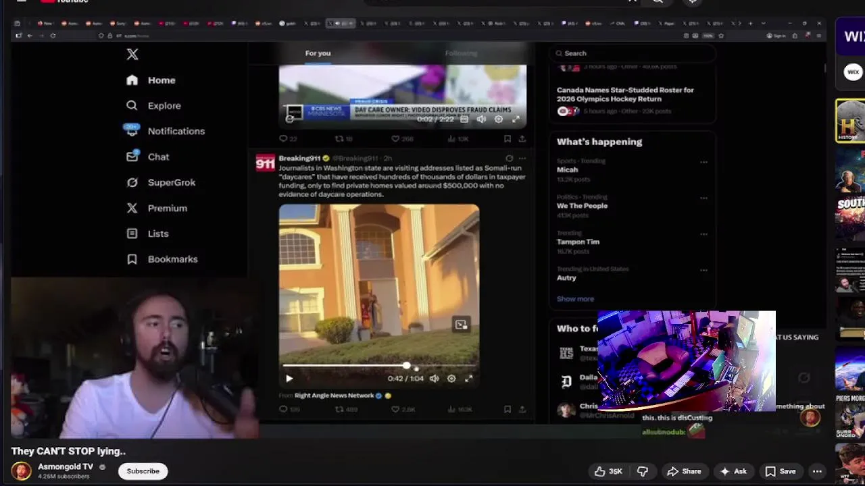
Task: Open the Chat envelope in sidebar
Action: [132, 157]
